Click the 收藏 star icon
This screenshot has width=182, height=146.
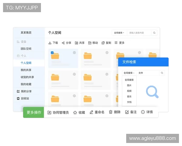pos(75,113)
